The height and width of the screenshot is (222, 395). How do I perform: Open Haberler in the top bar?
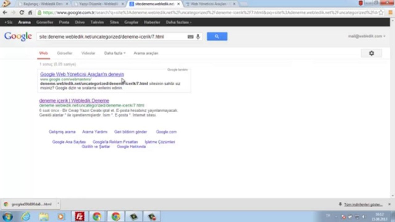(x=152, y=22)
